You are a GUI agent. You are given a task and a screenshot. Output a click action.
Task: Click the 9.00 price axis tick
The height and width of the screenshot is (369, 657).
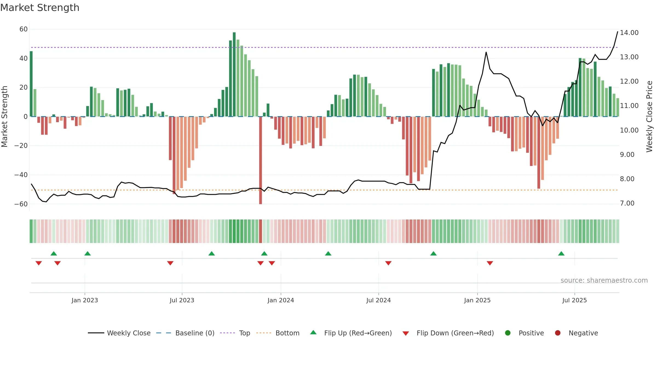click(x=627, y=154)
